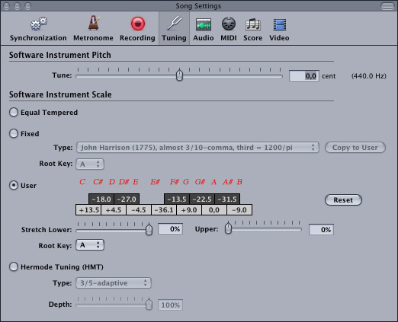The width and height of the screenshot is (398, 322).
Task: Open the John Harrison scale Type dropdown
Action: (x=197, y=148)
